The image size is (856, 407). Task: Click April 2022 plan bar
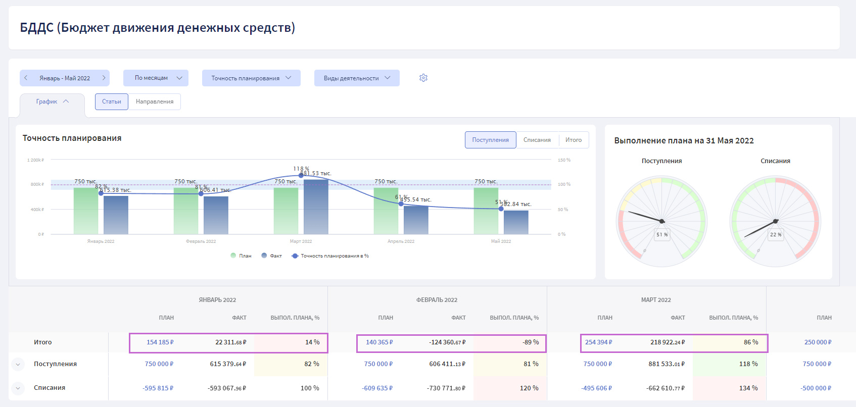pyautogui.click(x=386, y=211)
